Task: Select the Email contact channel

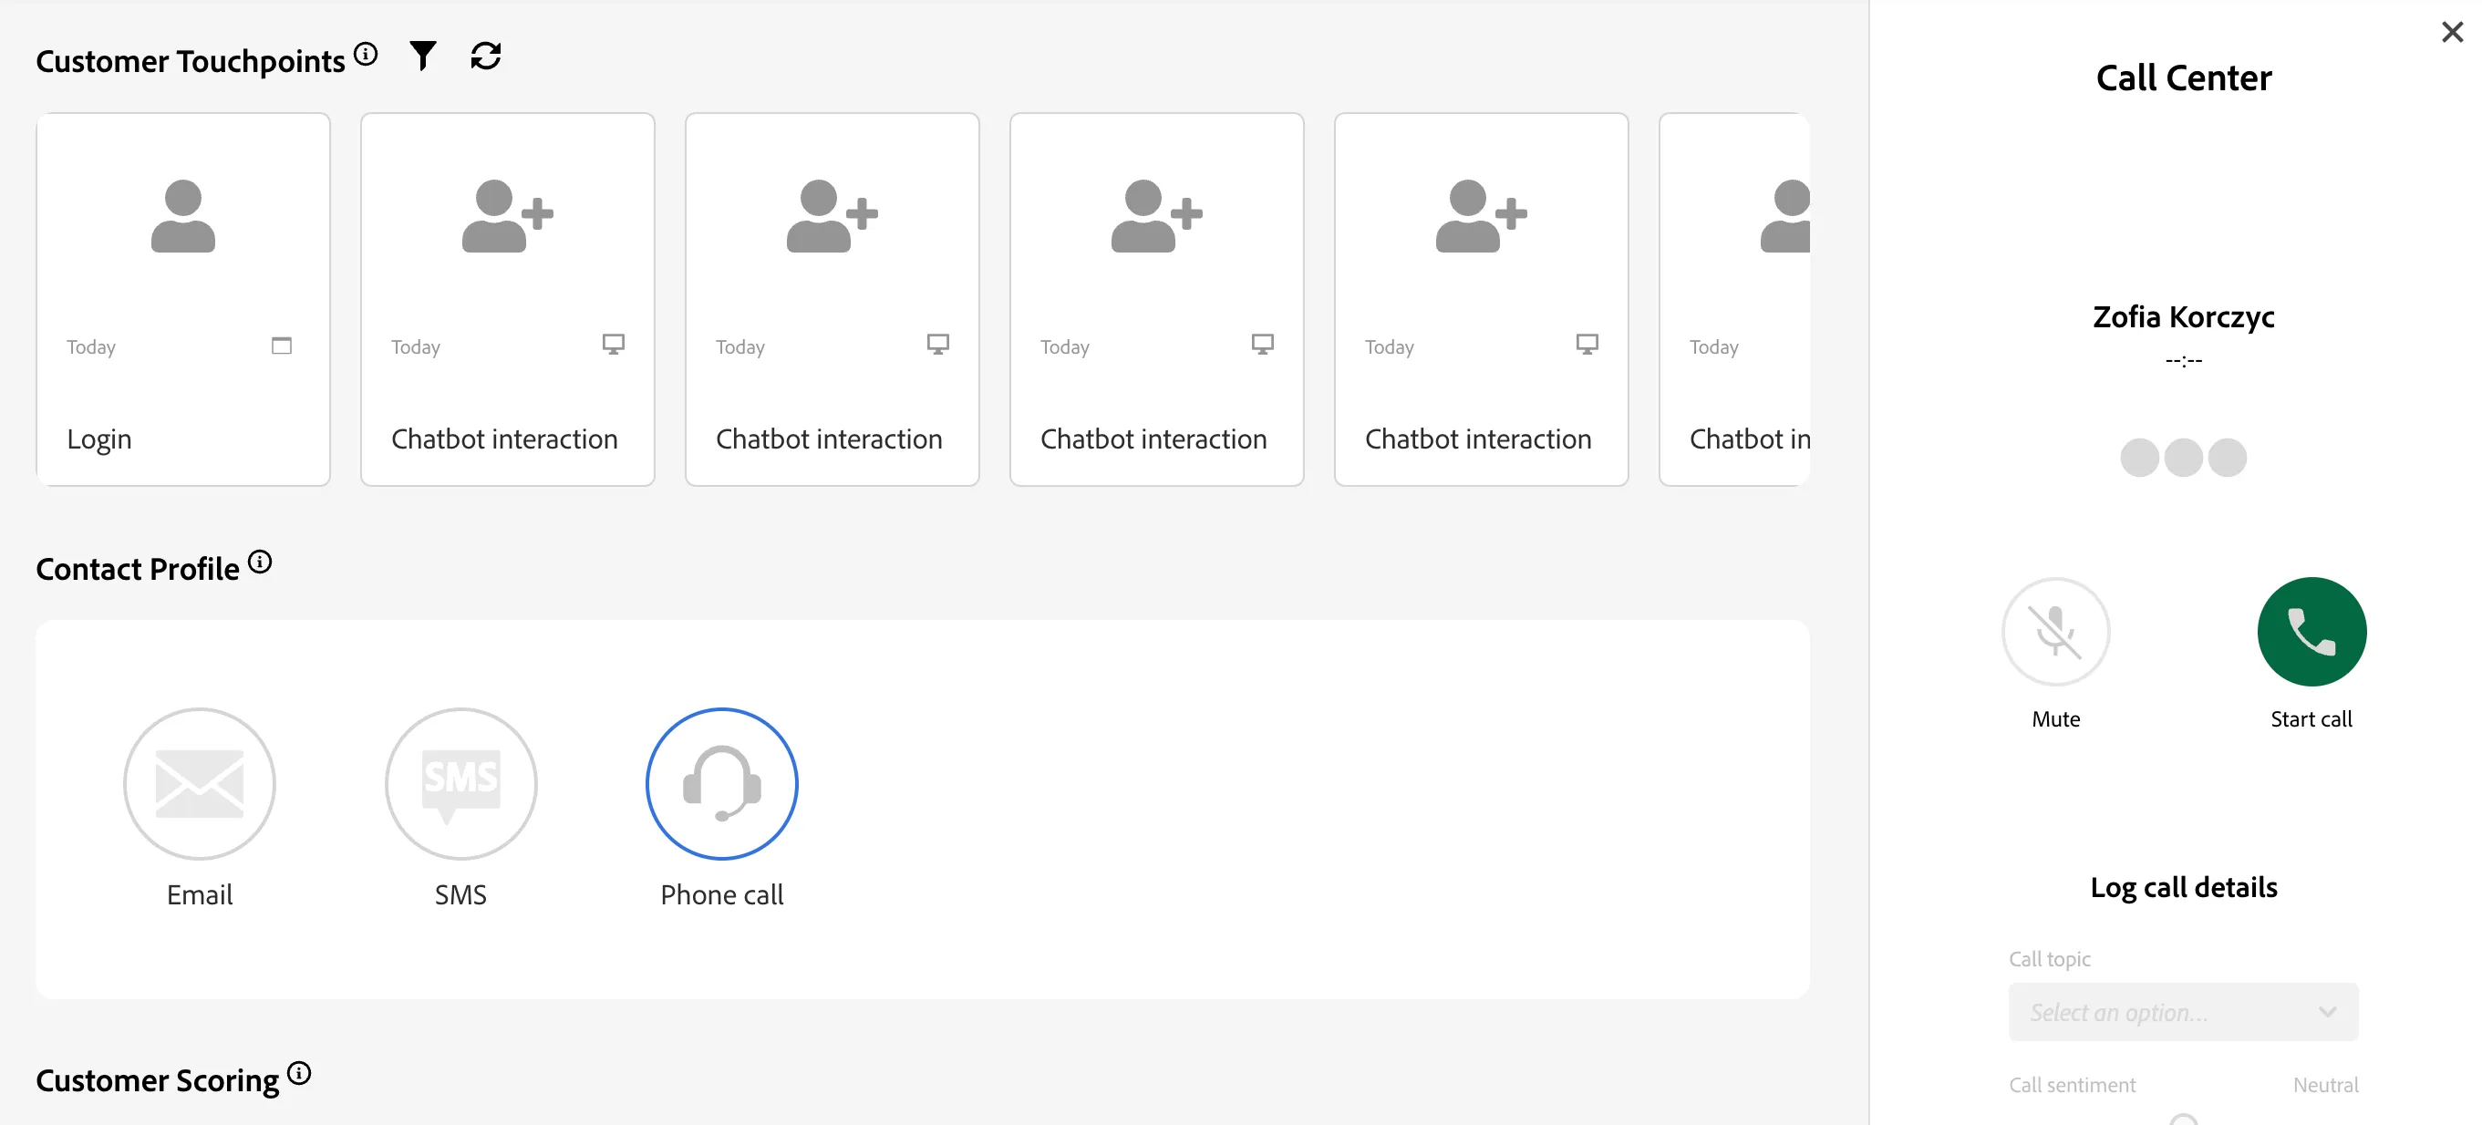Action: click(200, 784)
